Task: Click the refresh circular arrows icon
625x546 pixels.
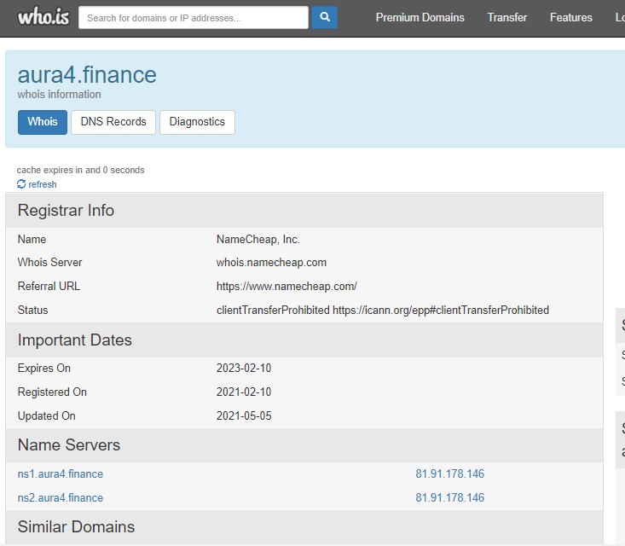Action: (21, 184)
